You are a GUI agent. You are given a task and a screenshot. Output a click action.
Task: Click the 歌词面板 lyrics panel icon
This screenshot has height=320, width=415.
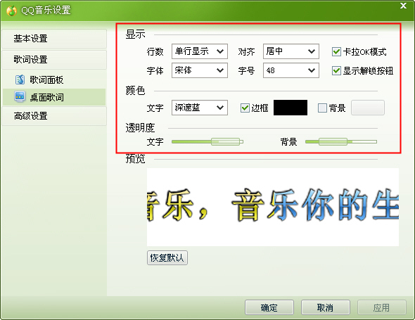tap(20, 79)
